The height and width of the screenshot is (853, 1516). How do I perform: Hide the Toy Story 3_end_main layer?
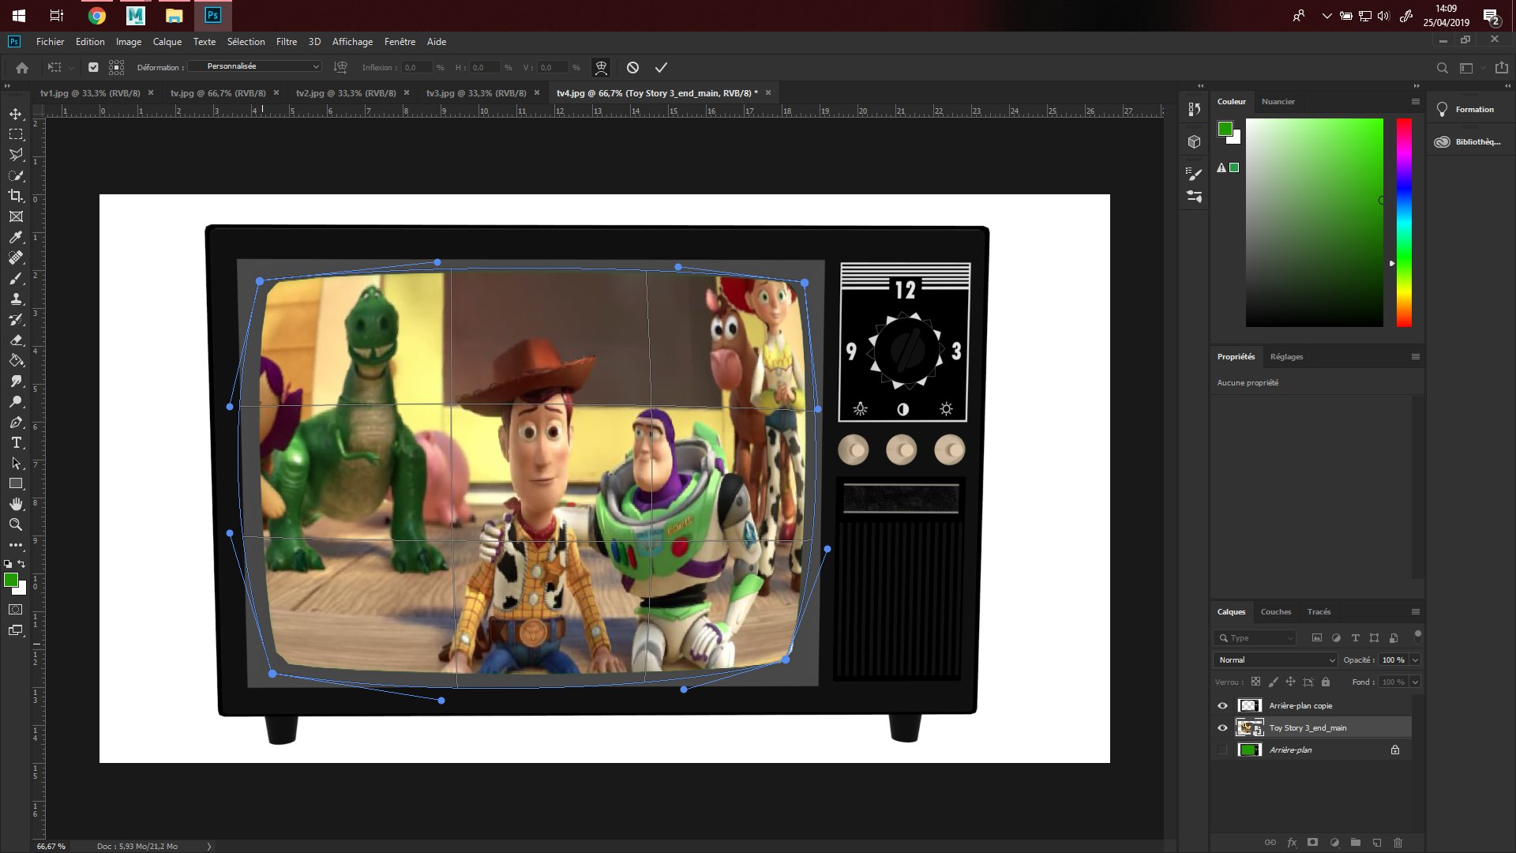point(1223,727)
